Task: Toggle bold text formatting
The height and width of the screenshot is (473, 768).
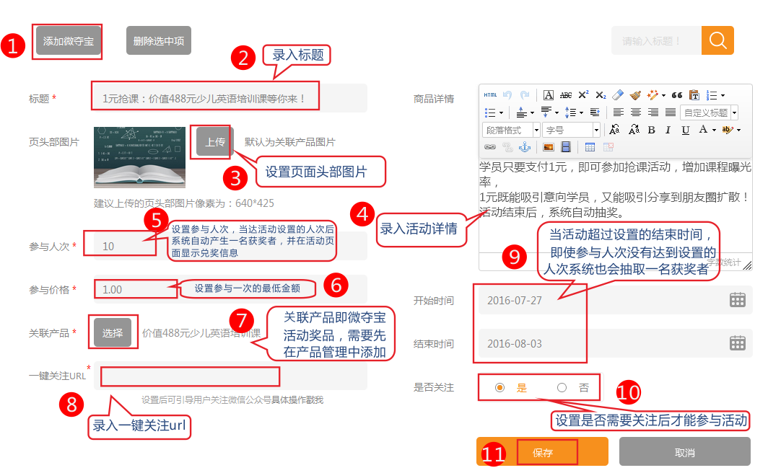Action: (651, 130)
